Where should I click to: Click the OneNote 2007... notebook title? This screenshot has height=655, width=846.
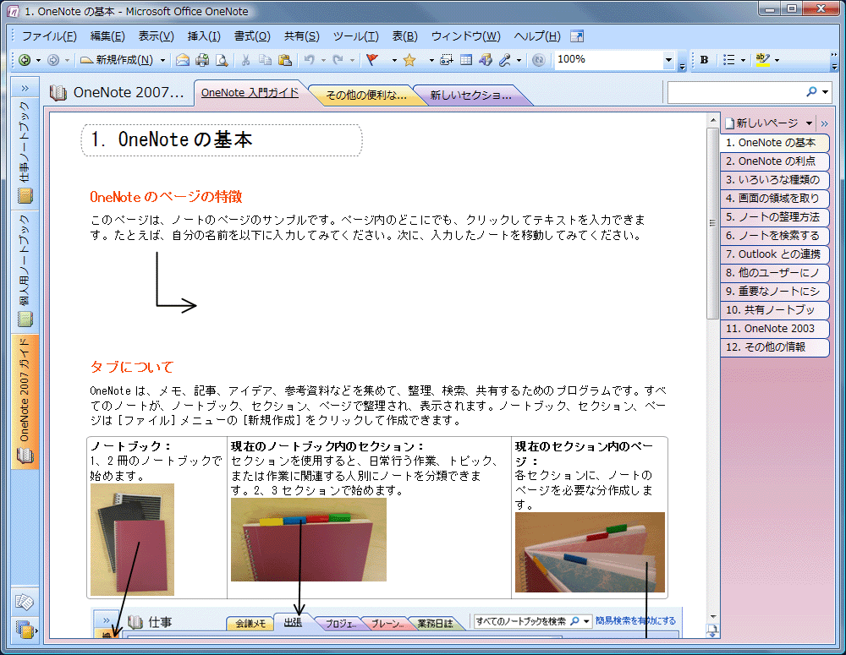pos(117,93)
